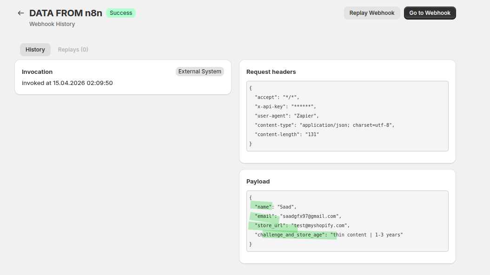The height and width of the screenshot is (275, 490).
Task: Open the Go to Webhook button
Action: (x=430, y=13)
